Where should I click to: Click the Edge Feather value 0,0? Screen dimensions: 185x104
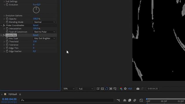coord(34,51)
